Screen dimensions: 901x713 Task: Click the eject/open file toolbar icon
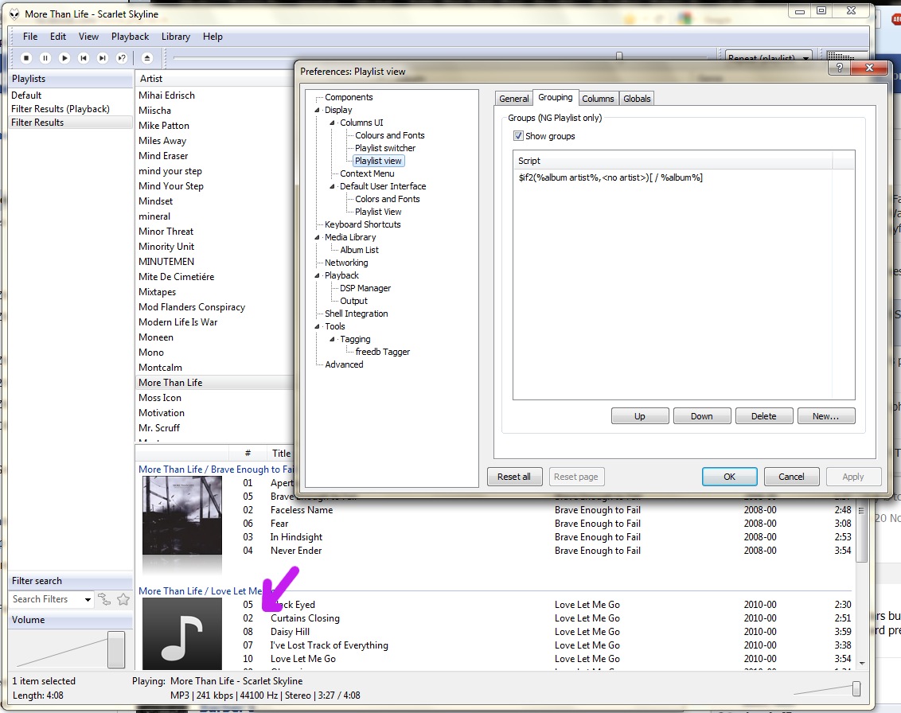[146, 58]
